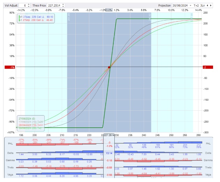Open the 3Ln lines selector

(x=204, y=6)
